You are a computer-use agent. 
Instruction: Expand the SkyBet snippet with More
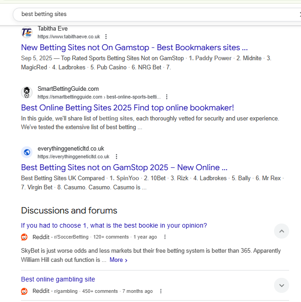118,260
